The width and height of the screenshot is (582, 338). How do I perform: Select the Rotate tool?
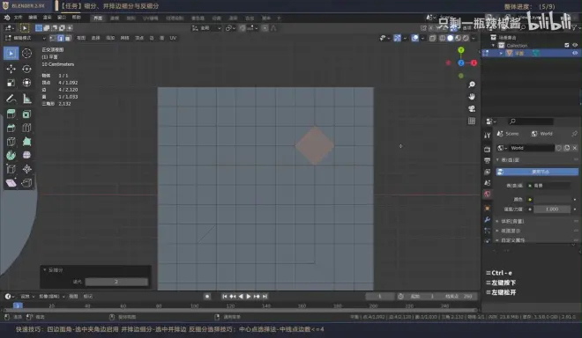pos(26,69)
